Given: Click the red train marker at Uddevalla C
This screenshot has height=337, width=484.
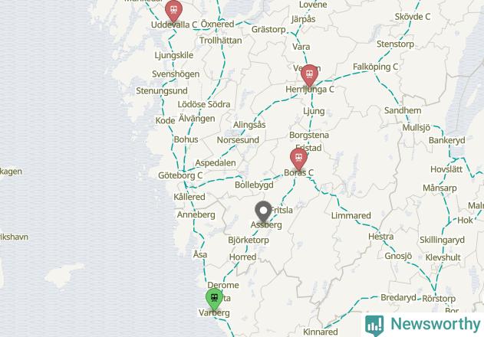Looking at the screenshot, I should pos(173,11).
